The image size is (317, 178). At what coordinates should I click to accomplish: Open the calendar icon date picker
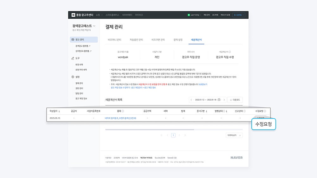click(x=219, y=100)
